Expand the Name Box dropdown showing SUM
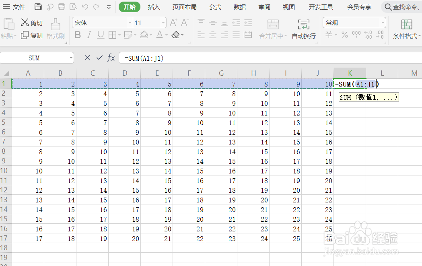This screenshot has width=422, height=266. click(71, 58)
